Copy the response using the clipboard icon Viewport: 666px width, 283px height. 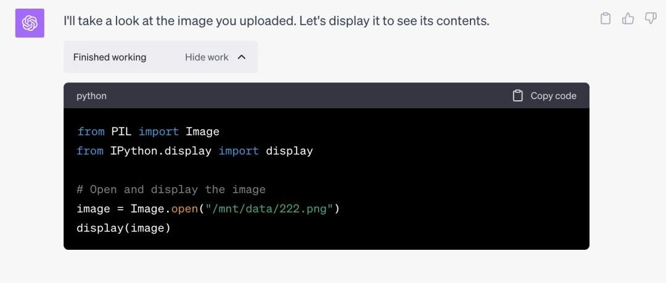[606, 18]
